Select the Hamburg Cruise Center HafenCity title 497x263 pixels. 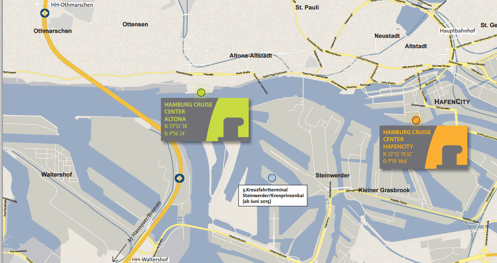[x=407, y=139]
